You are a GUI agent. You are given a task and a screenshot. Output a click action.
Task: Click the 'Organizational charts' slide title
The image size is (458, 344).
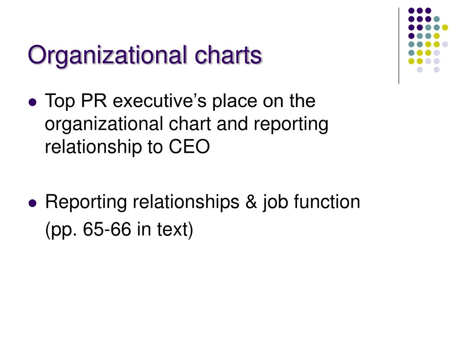tap(145, 56)
